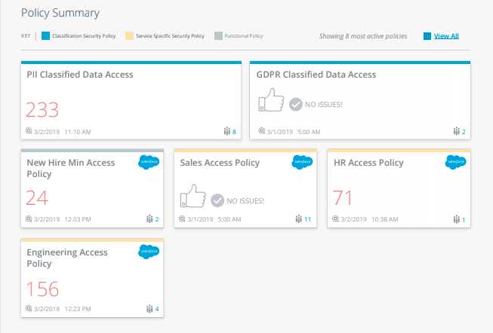The width and height of the screenshot is (493, 333).
Task: Click Salesforce logo on Engineering Access Policy card
Action: coord(149,252)
